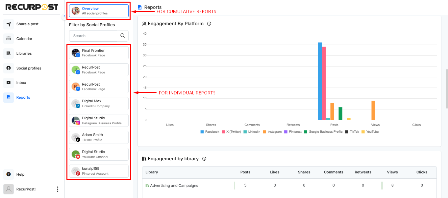Click the green Google Business bar under Posts
The height and width of the screenshot is (198, 448).
click(x=340, y=114)
